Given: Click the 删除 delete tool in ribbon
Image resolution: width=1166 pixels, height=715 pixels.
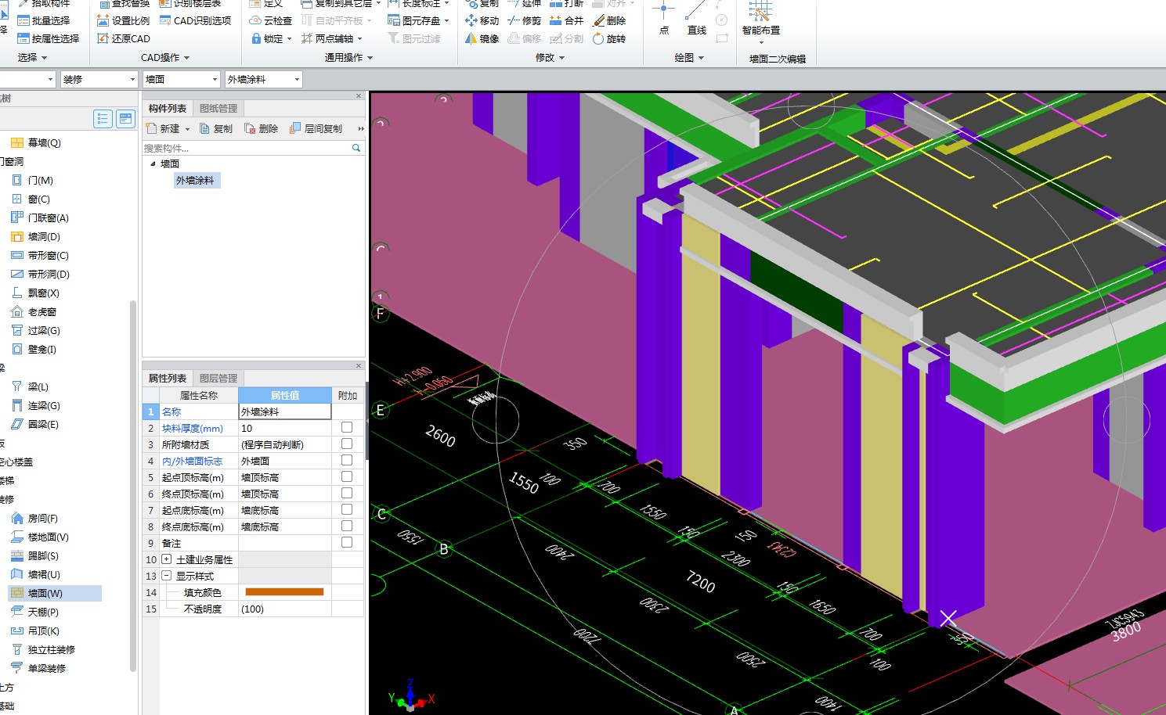Looking at the screenshot, I should [x=609, y=21].
